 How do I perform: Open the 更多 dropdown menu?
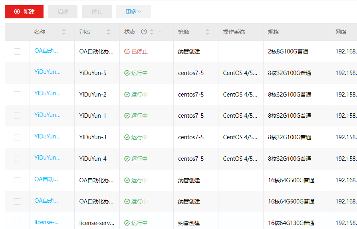click(133, 12)
